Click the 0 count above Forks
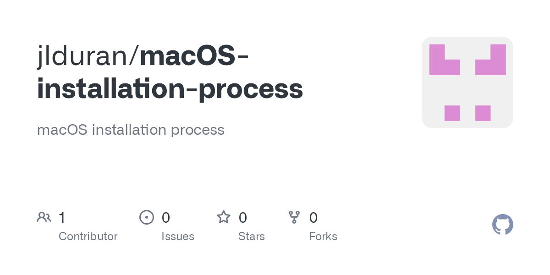 (313, 218)
